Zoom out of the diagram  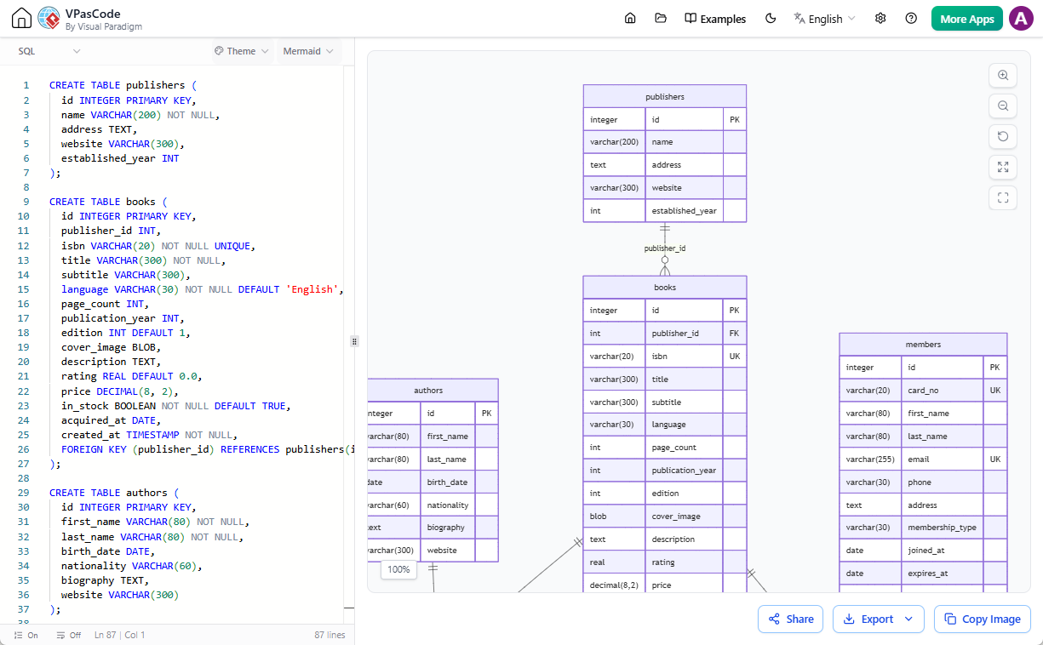click(x=1003, y=106)
